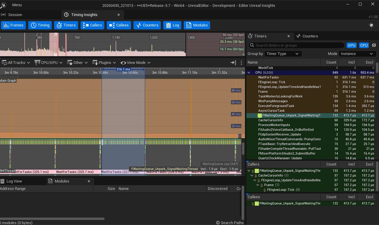379x225 pixels.
Task: Click the Search Paths link
Action: point(230,222)
